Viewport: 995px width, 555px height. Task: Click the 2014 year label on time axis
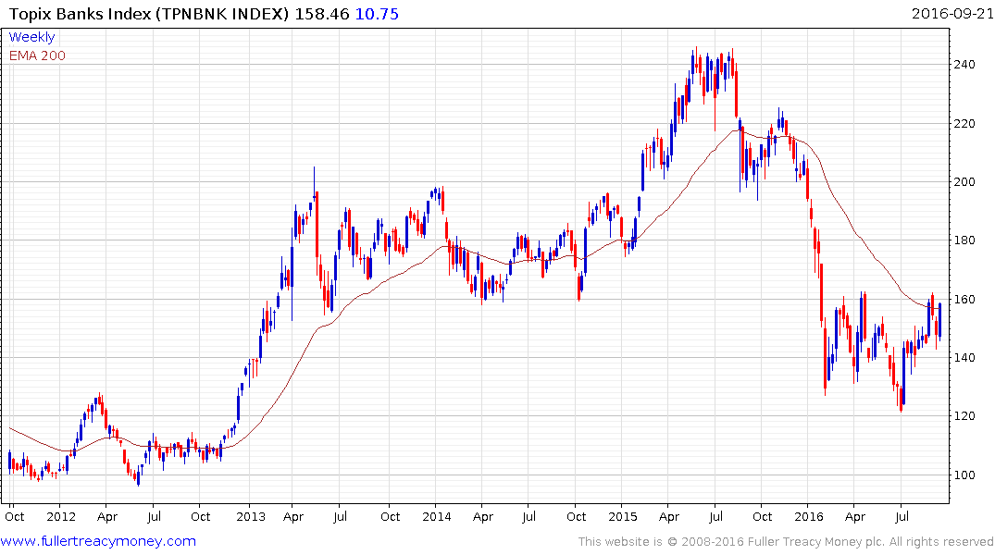[437, 516]
